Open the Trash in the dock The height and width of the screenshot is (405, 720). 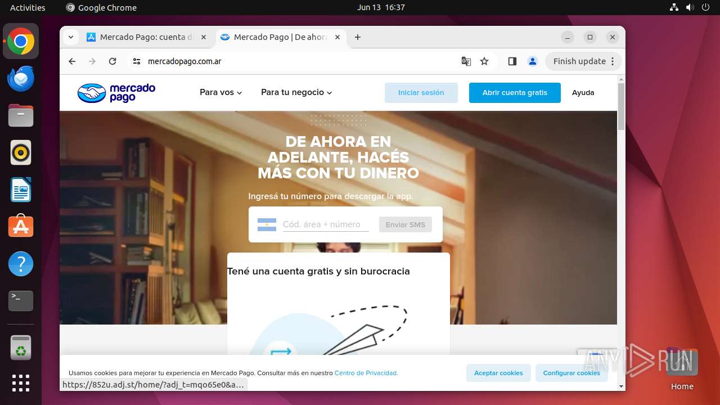pos(21,348)
